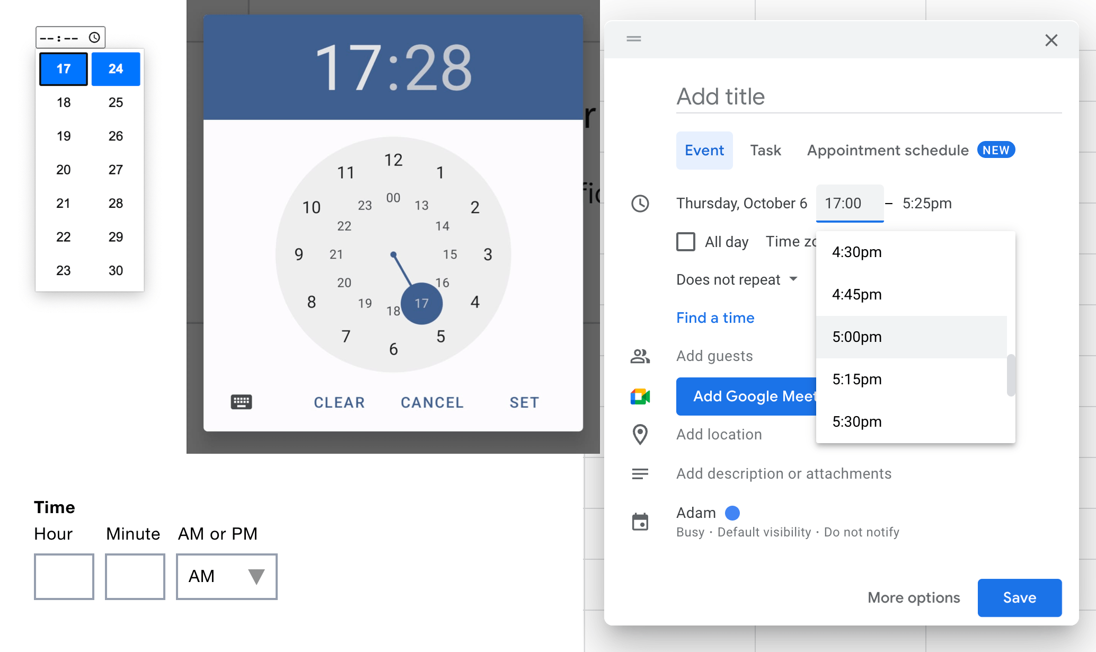Click the keyboard icon in time picker

pos(241,401)
